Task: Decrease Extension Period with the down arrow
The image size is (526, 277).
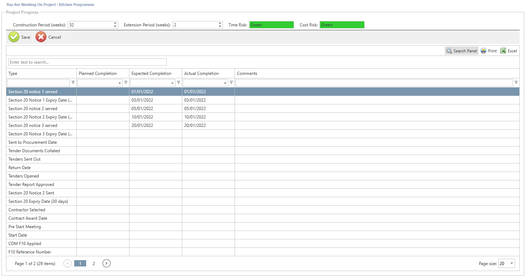Action: (x=220, y=26)
